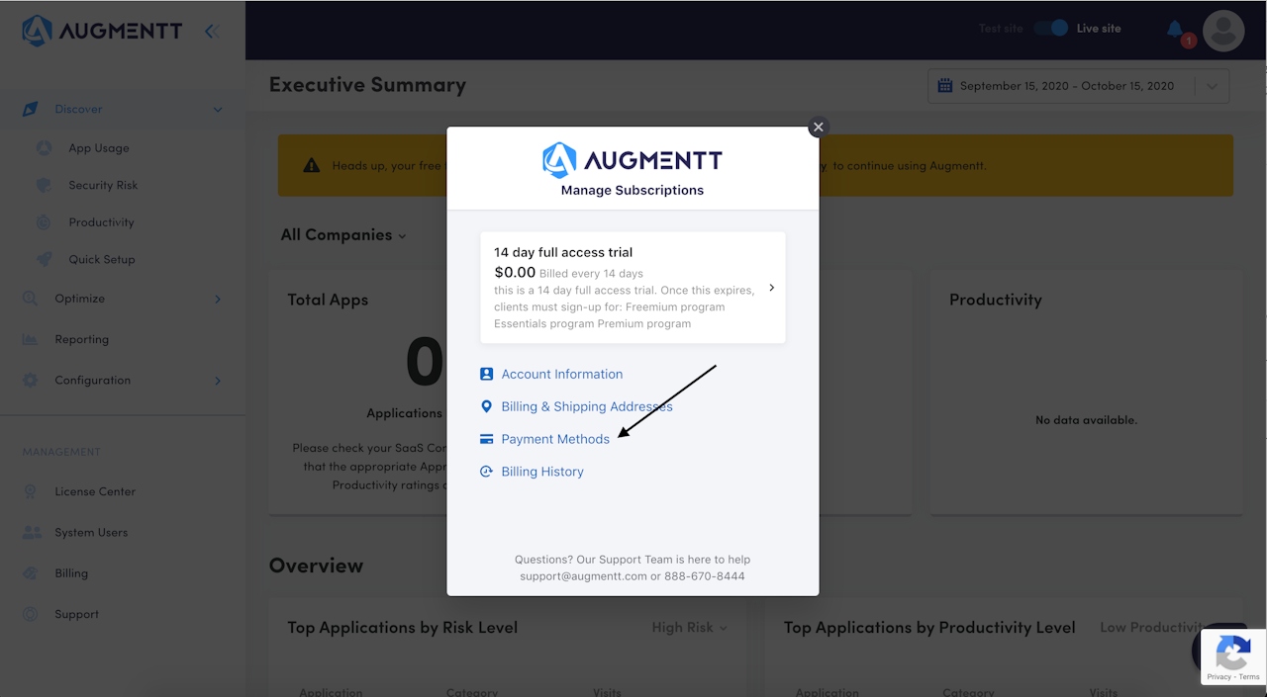The image size is (1267, 697).
Task: Click the Billing History clock icon
Action: 486,472
